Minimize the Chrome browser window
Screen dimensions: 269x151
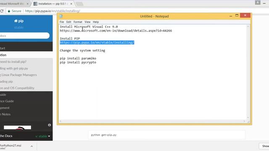[264, 3]
